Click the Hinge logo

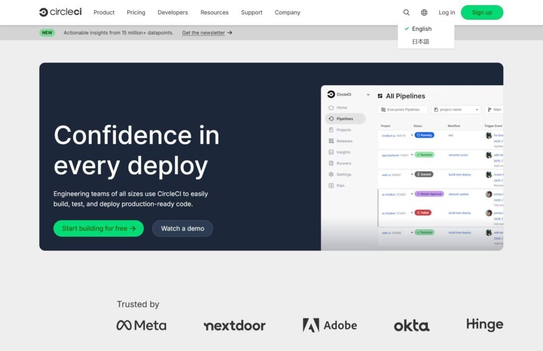tap(485, 325)
